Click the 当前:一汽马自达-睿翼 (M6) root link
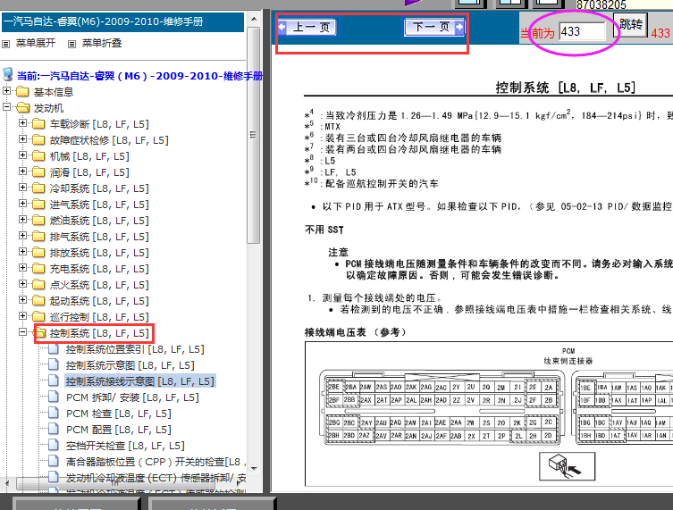The width and height of the screenshot is (673, 510). (x=140, y=76)
